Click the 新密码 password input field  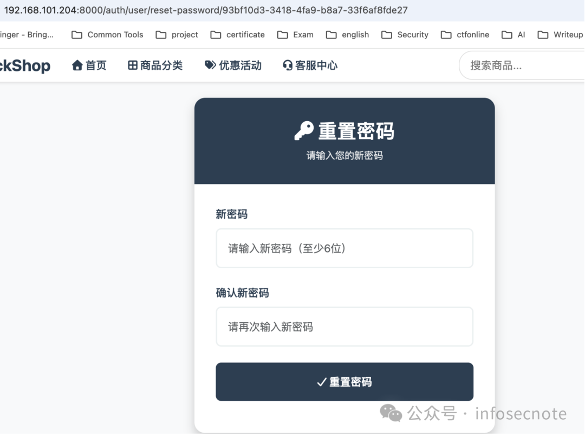tap(344, 248)
